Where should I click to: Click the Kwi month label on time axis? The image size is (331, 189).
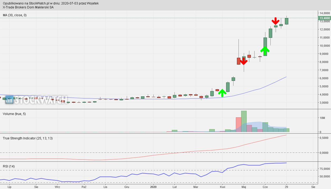(223, 187)
